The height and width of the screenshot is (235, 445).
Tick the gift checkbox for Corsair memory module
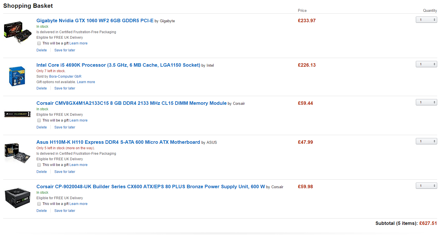click(x=39, y=120)
